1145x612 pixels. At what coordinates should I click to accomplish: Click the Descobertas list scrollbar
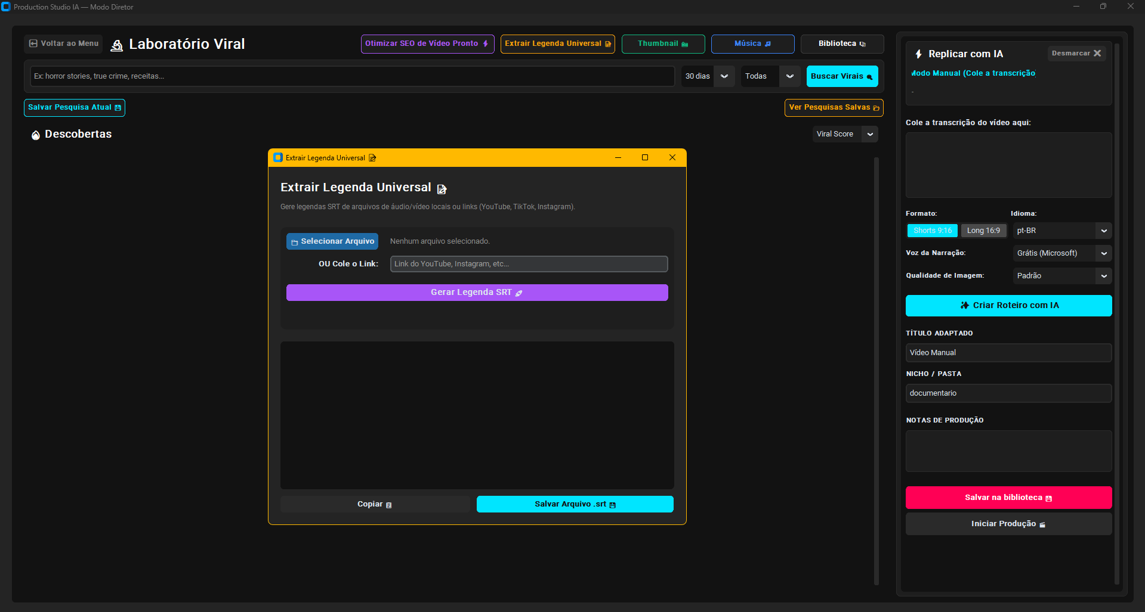pyautogui.click(x=877, y=371)
